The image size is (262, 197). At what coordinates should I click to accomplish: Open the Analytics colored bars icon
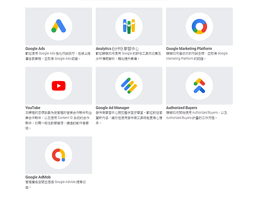pos(129,26)
